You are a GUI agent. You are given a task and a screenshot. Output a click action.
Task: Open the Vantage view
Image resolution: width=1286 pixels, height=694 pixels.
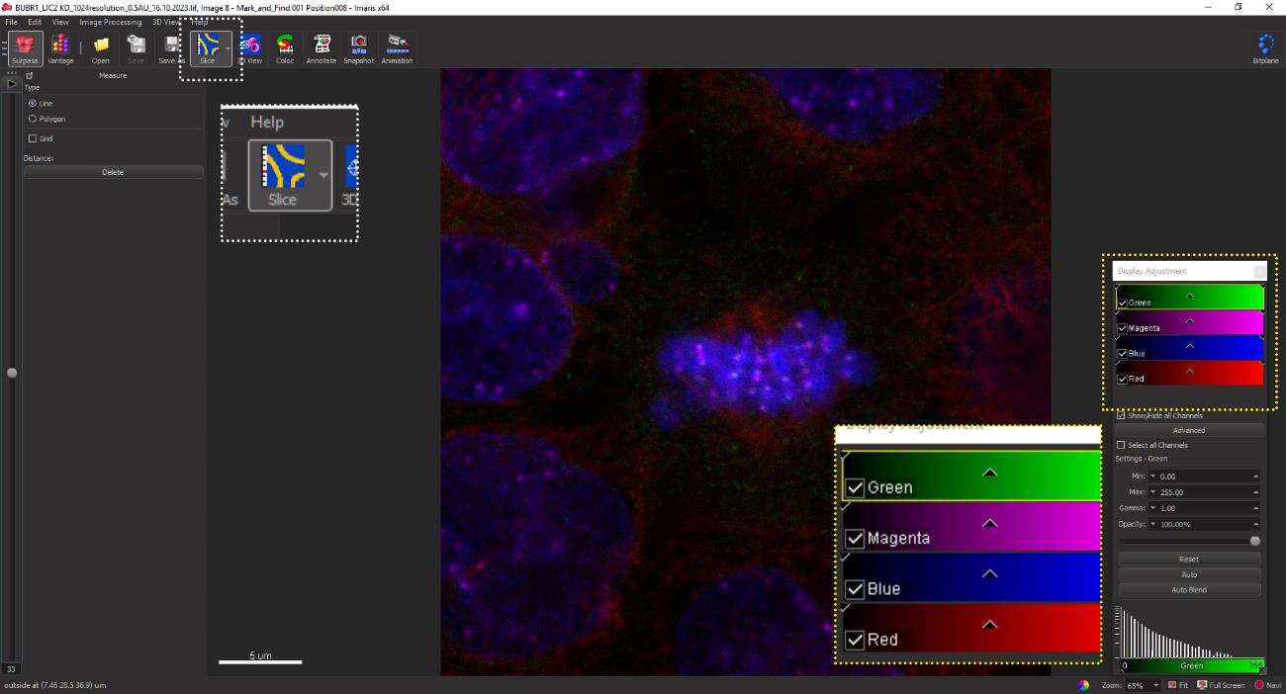61,48
